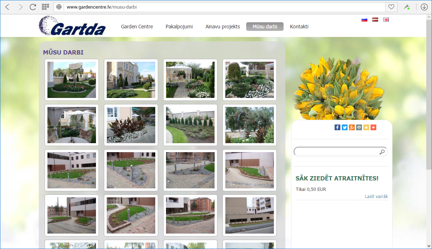Add page to bookmarks with heart icon

point(391,7)
